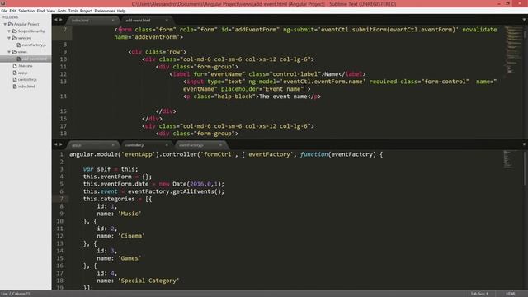Click the index.html file icon in sidebar
The width and height of the screenshot is (528, 297).
[x=15, y=87]
